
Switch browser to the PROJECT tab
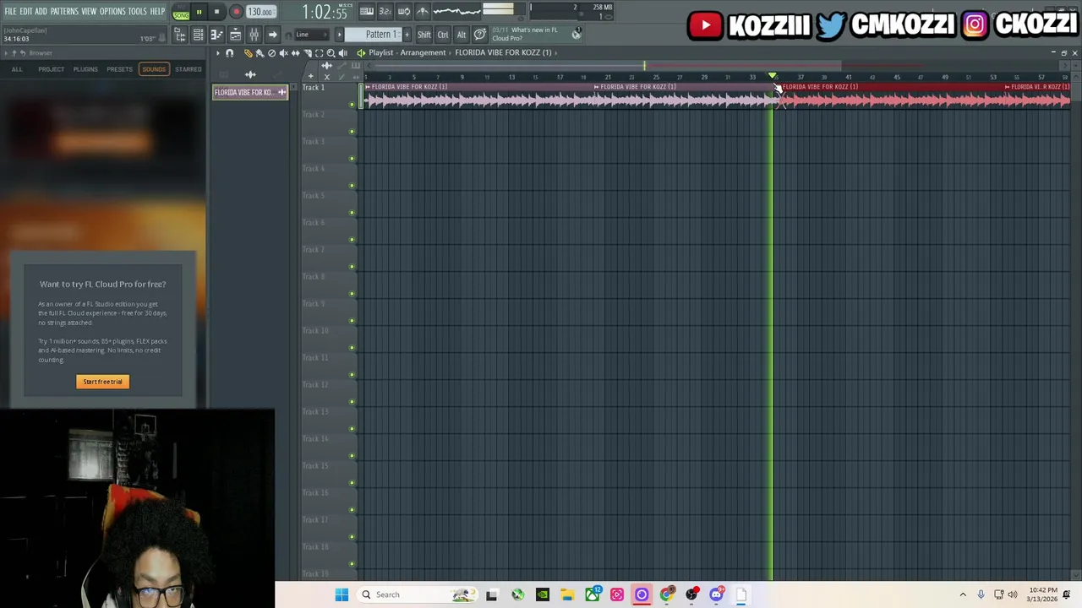click(x=51, y=69)
